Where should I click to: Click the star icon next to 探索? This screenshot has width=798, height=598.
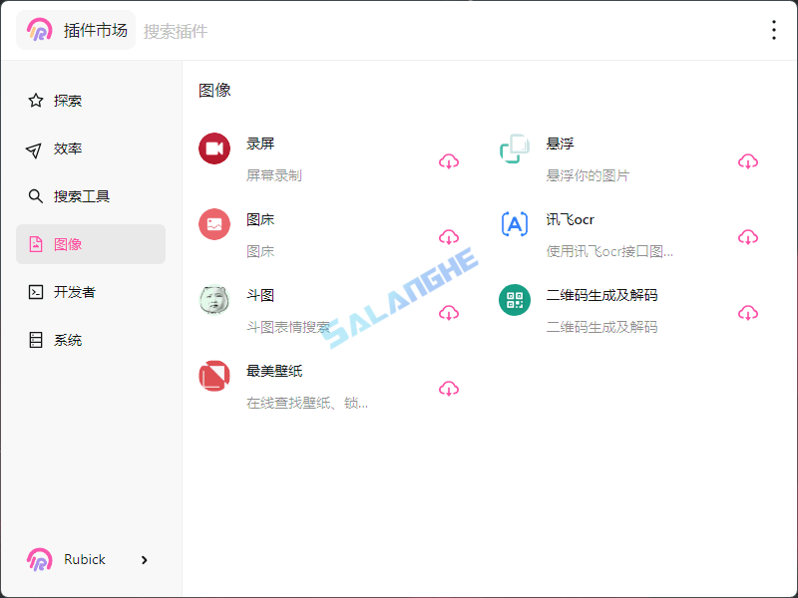pyautogui.click(x=34, y=100)
